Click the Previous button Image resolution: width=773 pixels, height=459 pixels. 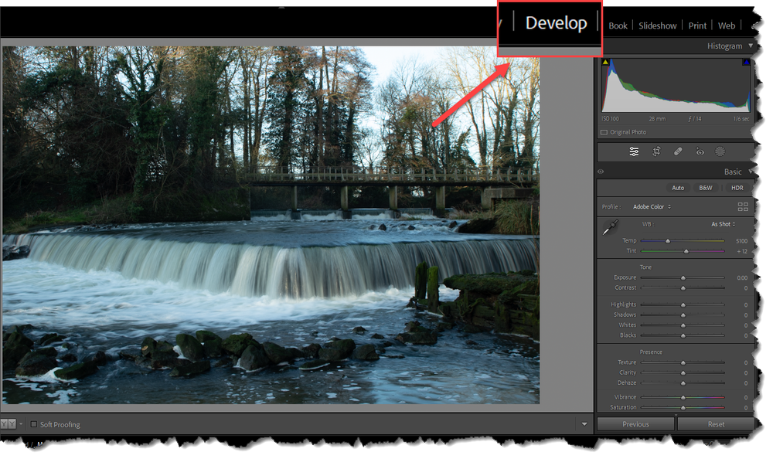click(635, 424)
